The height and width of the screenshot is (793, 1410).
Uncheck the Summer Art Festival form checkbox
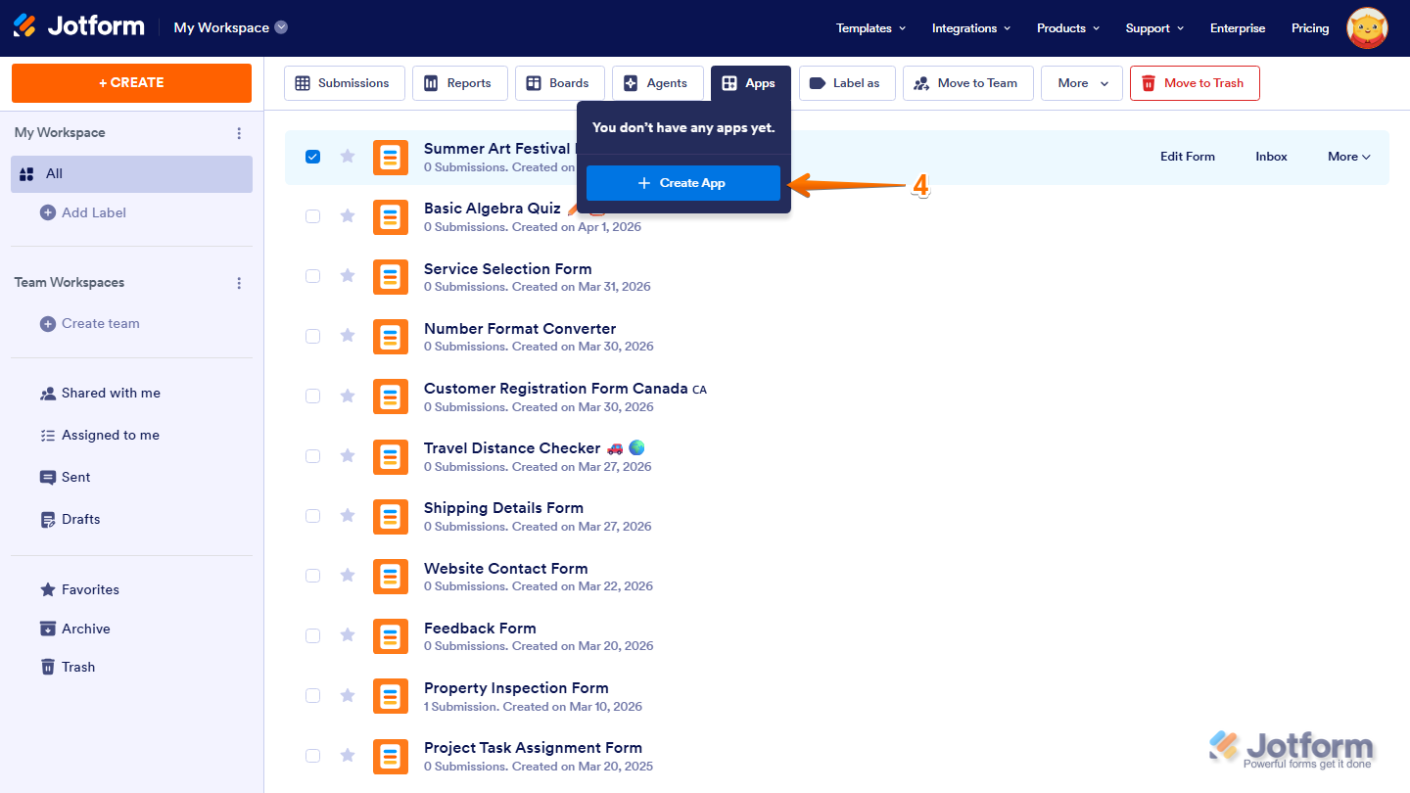312,156
